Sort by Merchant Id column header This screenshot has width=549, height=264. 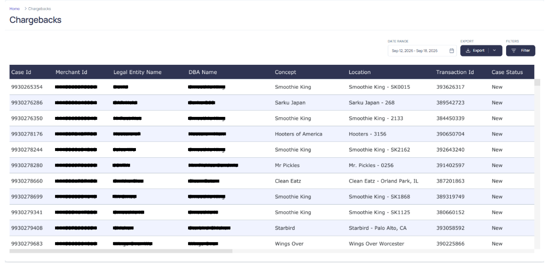pos(71,72)
